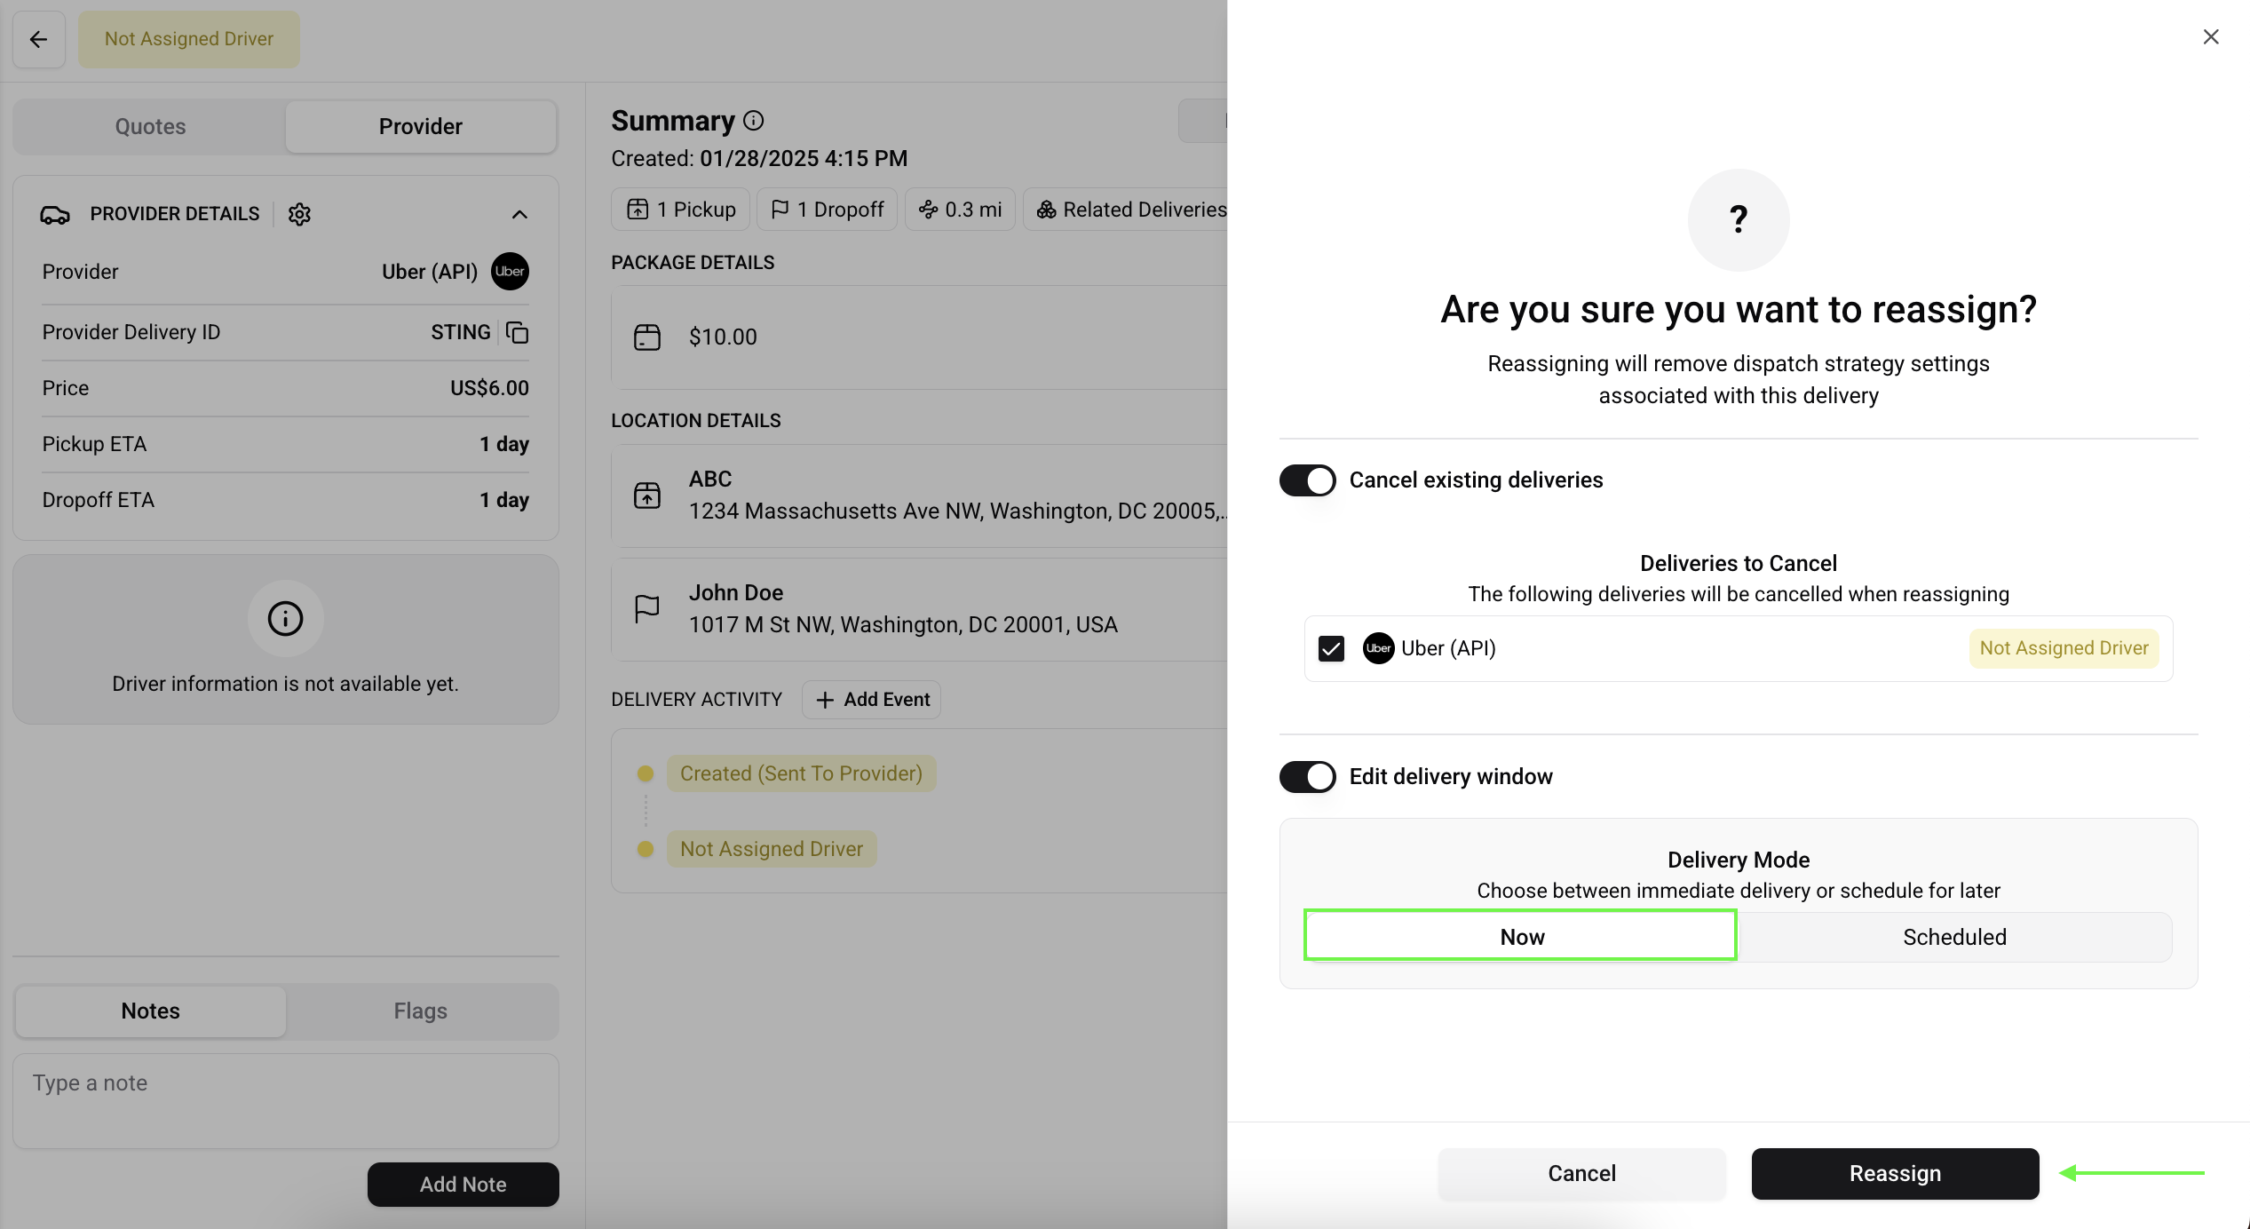Viewport: 2250px width, 1229px height.
Task: Collapse the Provider Details section
Action: coord(519,214)
